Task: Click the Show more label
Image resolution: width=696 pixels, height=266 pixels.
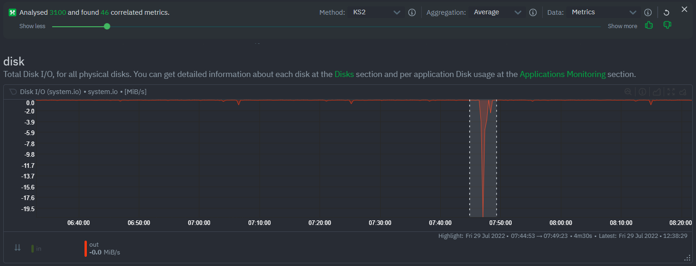Action: (x=622, y=26)
